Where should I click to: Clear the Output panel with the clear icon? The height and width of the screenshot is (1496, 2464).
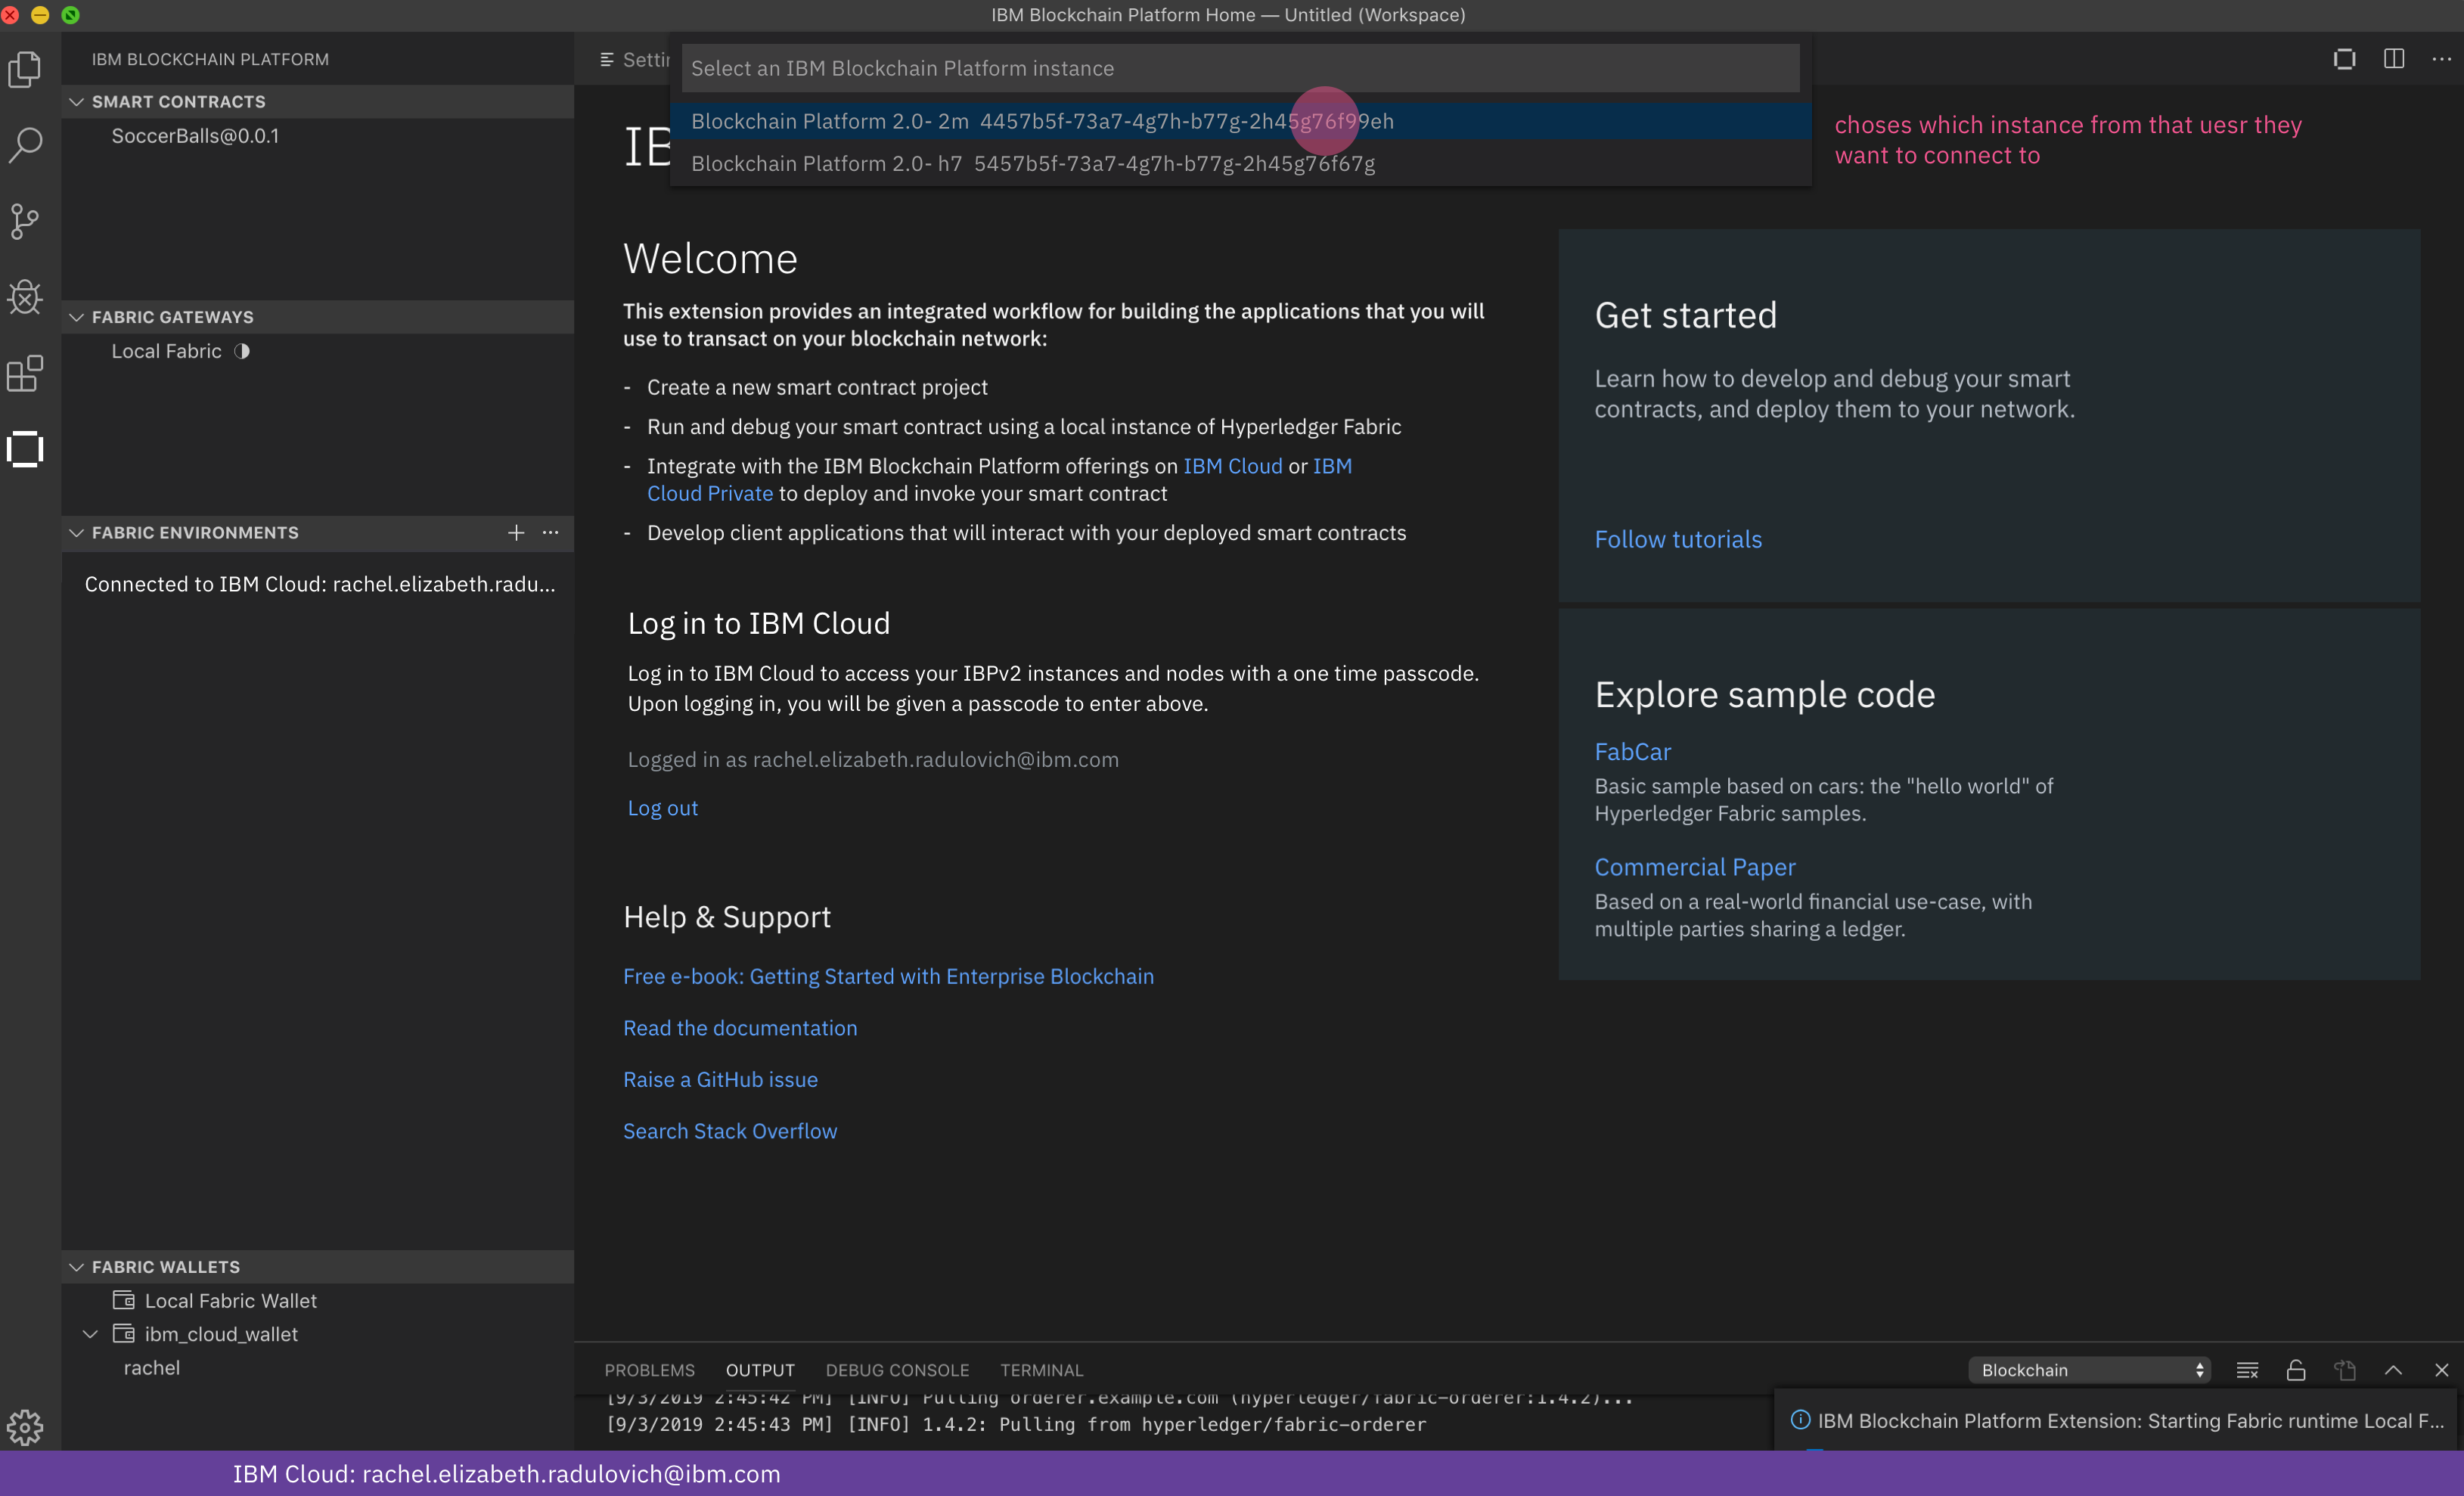click(2248, 1369)
